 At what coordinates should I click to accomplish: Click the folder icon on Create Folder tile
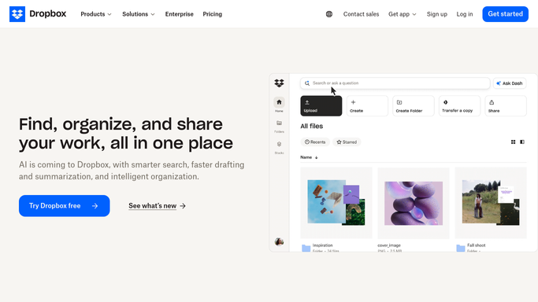(x=399, y=102)
